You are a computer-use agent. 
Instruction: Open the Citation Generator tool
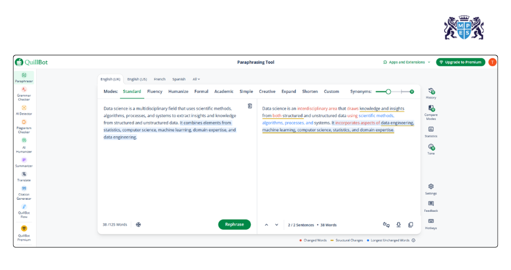[x=24, y=191]
